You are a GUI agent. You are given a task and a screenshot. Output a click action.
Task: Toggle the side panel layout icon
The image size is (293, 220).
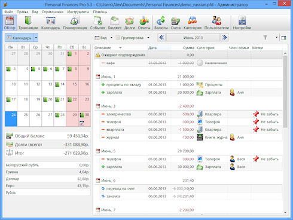[x=283, y=38]
